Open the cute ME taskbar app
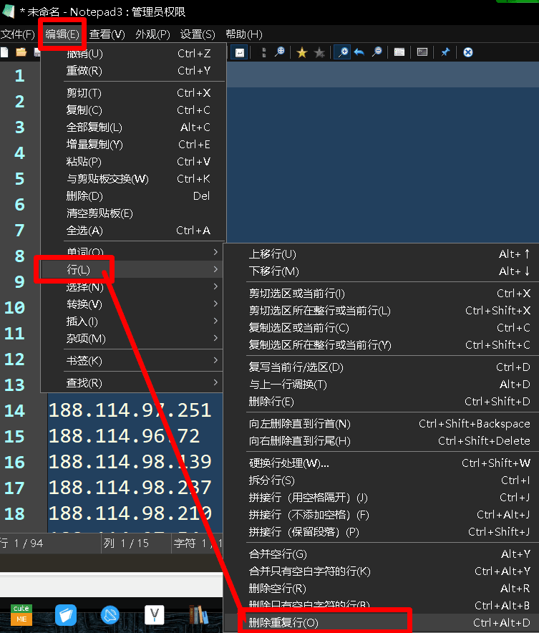Viewport: 539px width, 633px height. 21,614
